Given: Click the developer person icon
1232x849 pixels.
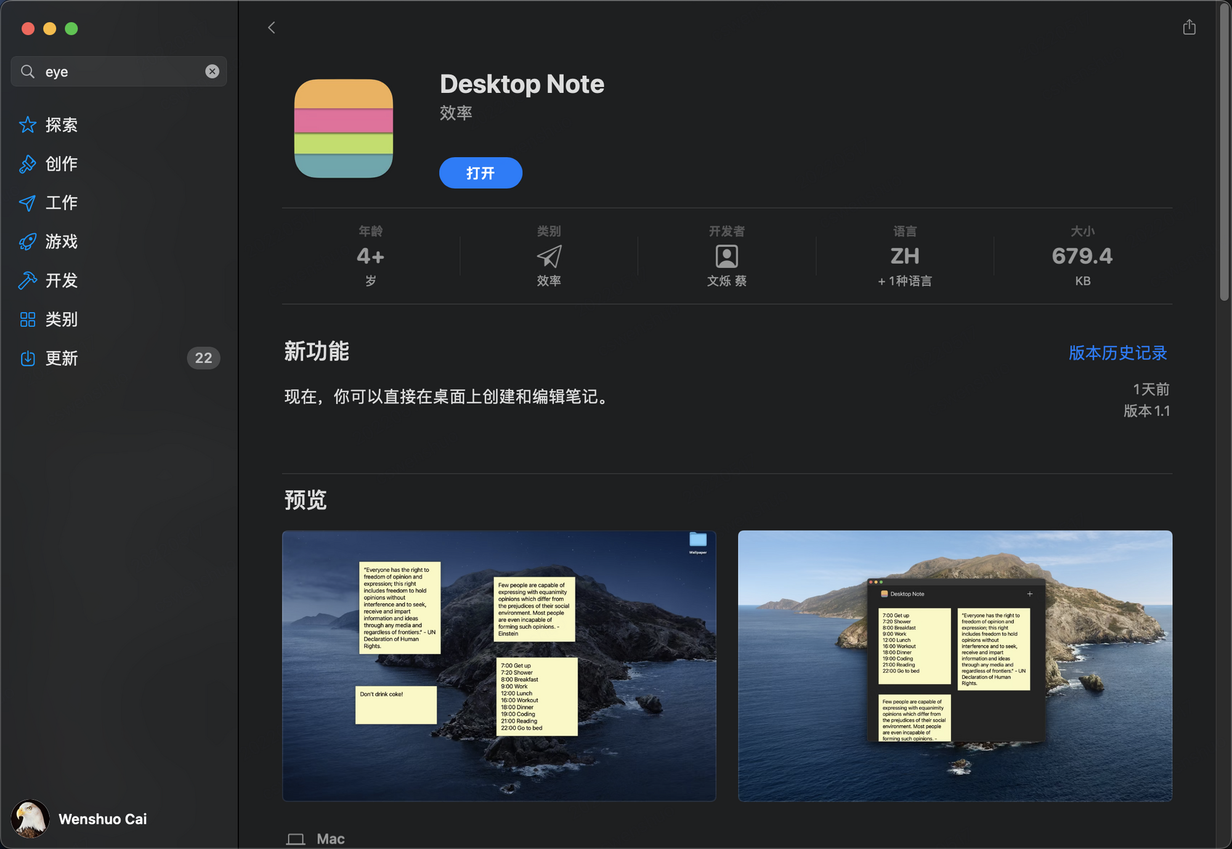Looking at the screenshot, I should pos(727,256).
